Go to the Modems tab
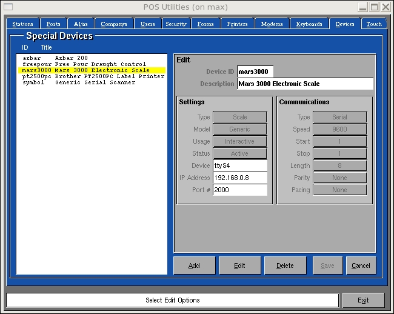The height and width of the screenshot is (314, 394). (x=272, y=24)
